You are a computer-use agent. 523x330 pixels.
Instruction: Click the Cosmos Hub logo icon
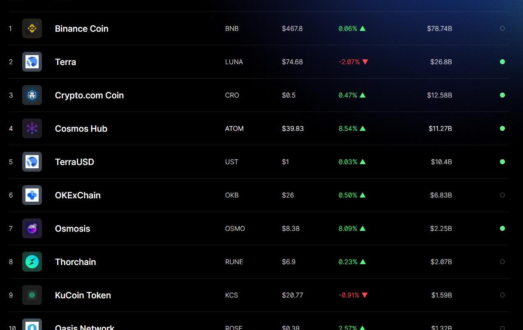click(32, 128)
